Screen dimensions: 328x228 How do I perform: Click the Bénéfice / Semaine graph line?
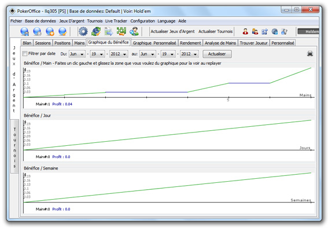click(167, 187)
